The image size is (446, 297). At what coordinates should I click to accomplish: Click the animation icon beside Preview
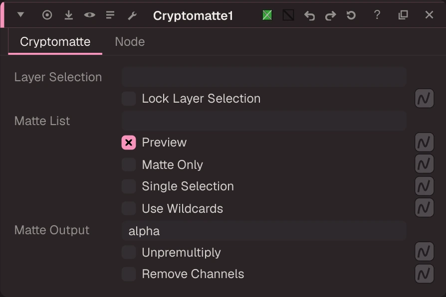point(424,142)
